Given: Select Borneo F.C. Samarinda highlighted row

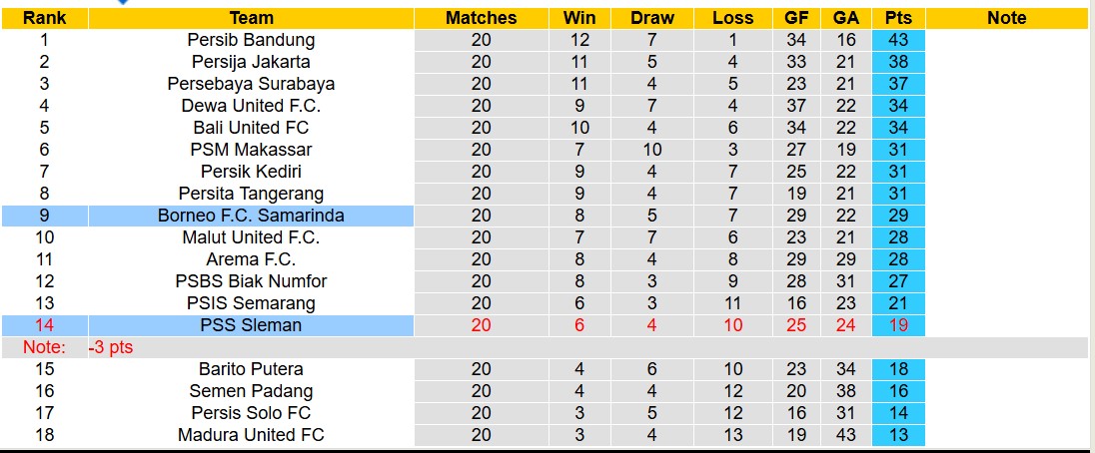Looking at the screenshot, I should click(251, 216).
